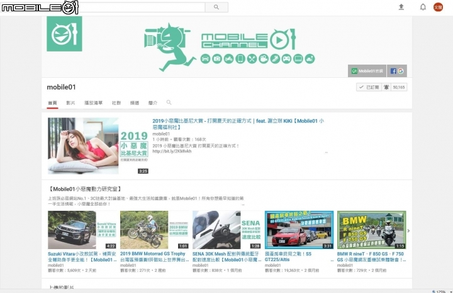Open the 國產房車終局之戰 title link

(x=288, y=257)
